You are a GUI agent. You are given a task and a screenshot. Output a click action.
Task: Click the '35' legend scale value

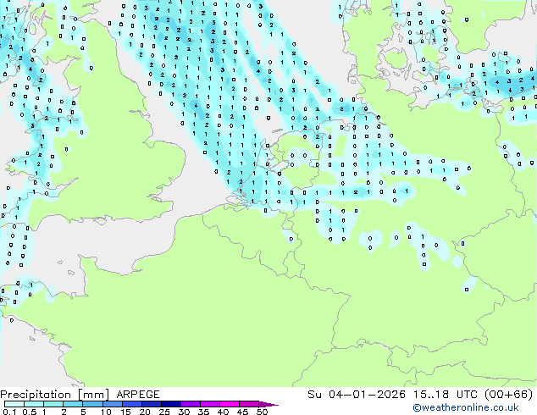pyautogui.click(x=203, y=412)
